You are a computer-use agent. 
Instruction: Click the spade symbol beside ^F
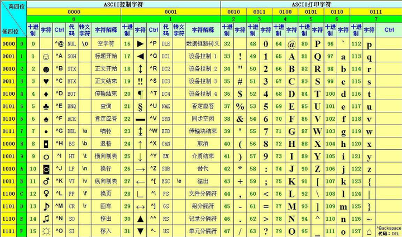coord(46,119)
